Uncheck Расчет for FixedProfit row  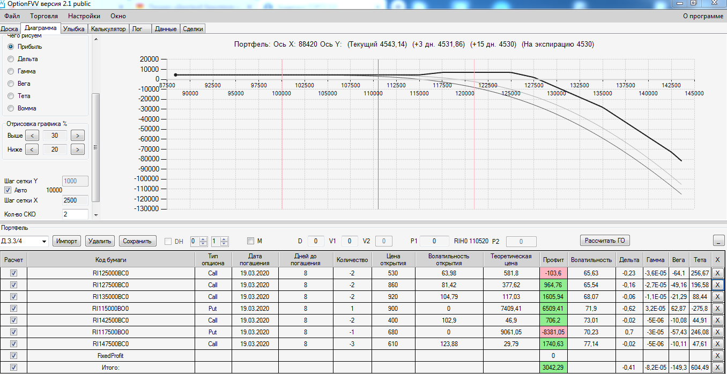[x=13, y=355]
